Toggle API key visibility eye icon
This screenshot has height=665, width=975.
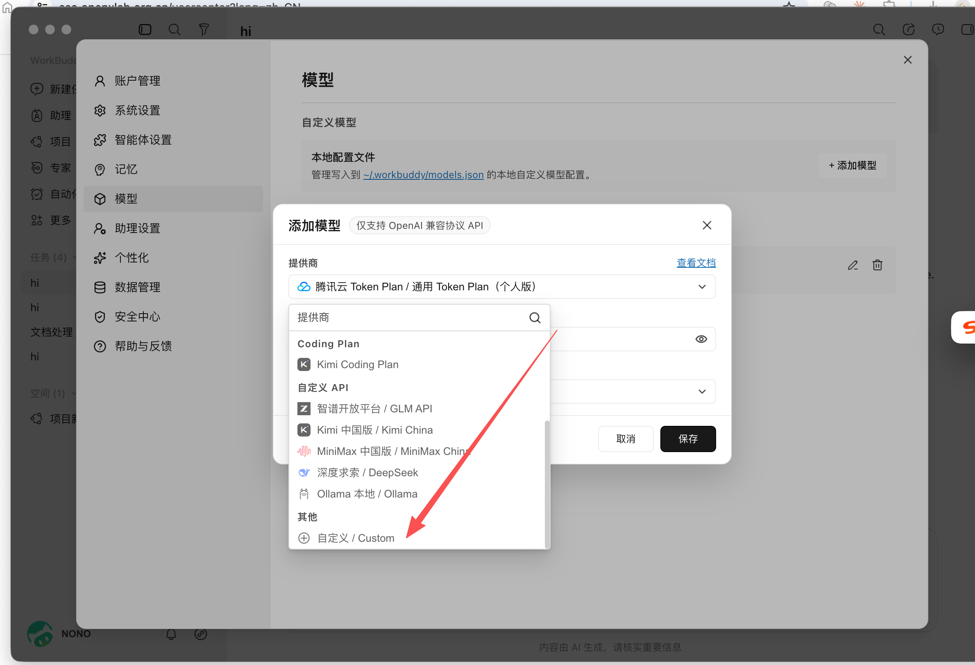(x=701, y=339)
